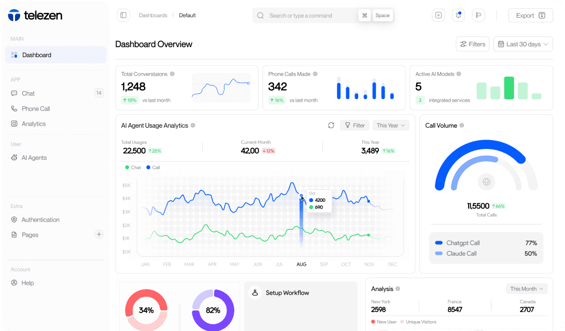Refresh the AI Agent Usage Analytics chart
This screenshot has width=565, height=331.
pos(331,125)
